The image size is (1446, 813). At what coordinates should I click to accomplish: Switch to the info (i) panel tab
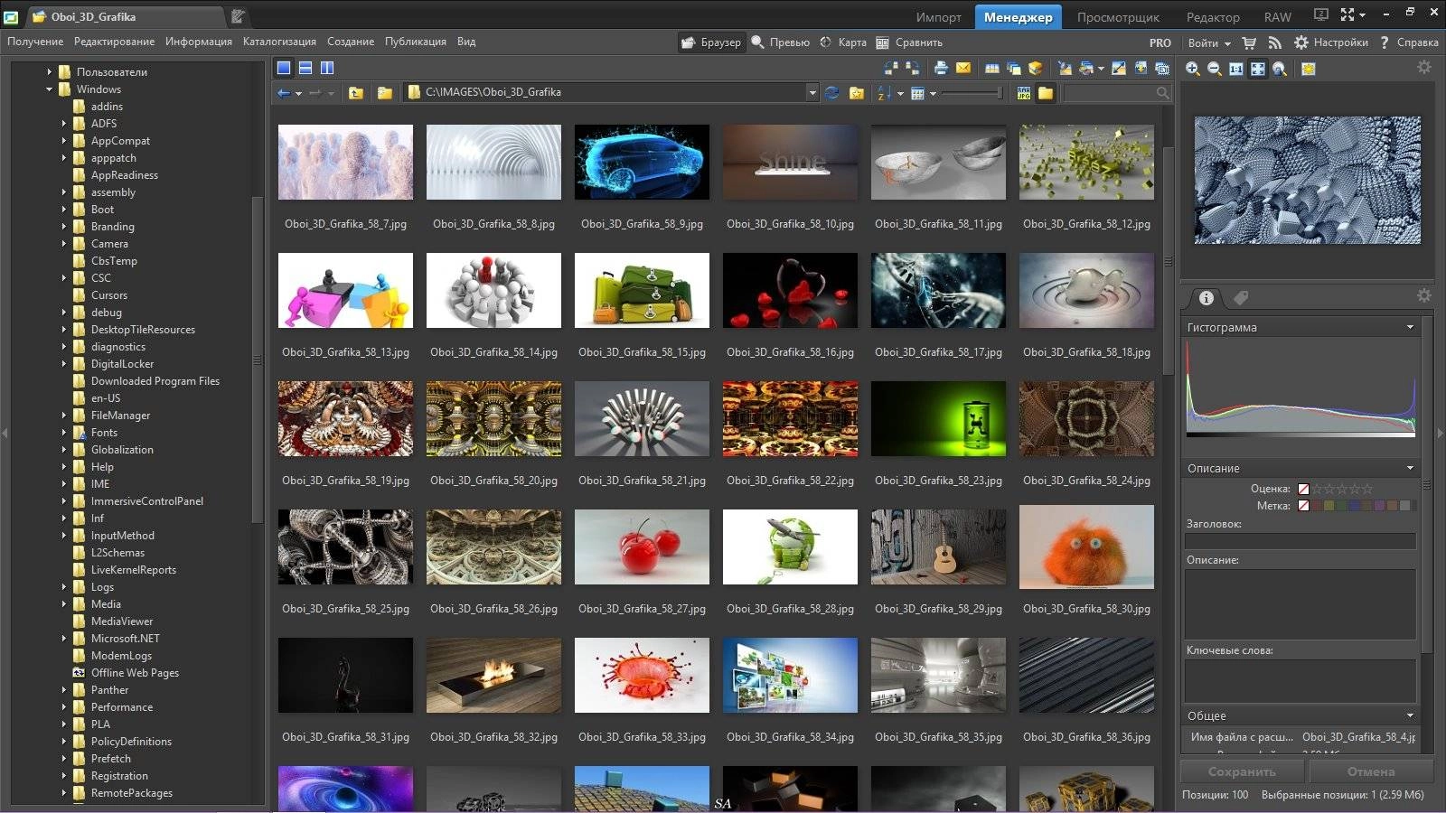1207,297
